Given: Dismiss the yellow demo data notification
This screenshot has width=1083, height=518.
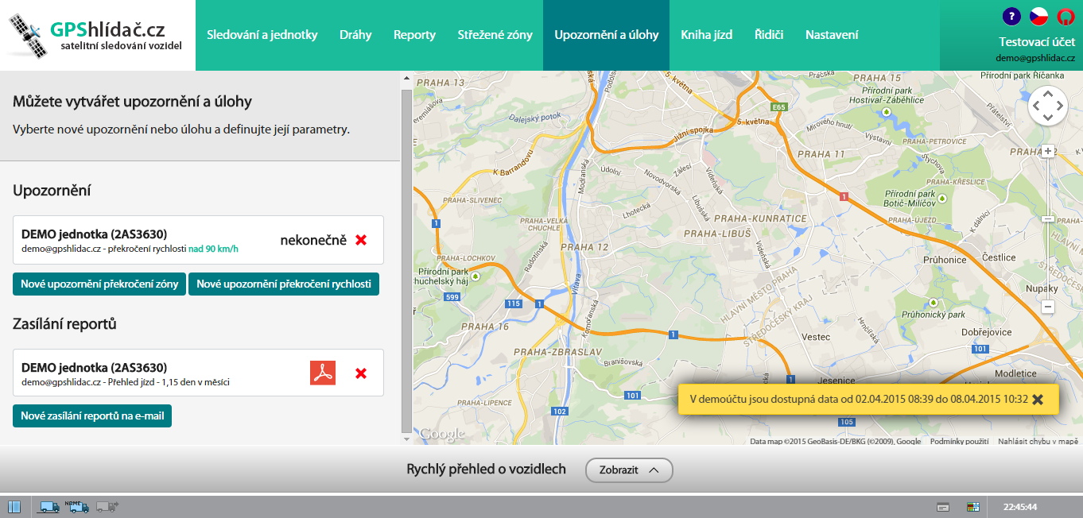Looking at the screenshot, I should (1038, 399).
